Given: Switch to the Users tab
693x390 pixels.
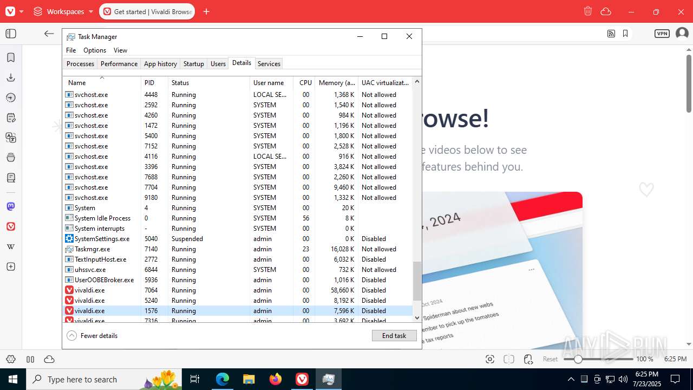Looking at the screenshot, I should coord(218,64).
